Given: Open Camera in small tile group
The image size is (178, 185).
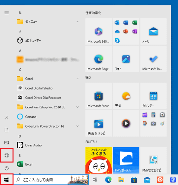Looking at the screenshot, I should (153, 124).
